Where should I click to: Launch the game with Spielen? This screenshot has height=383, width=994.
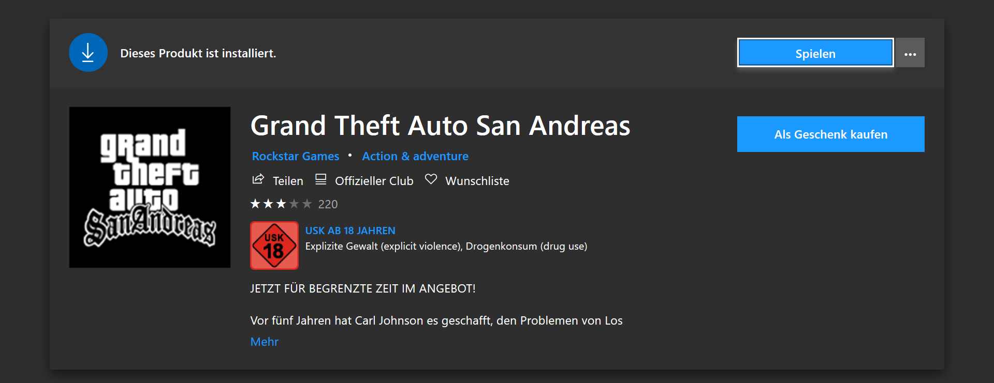tap(815, 53)
